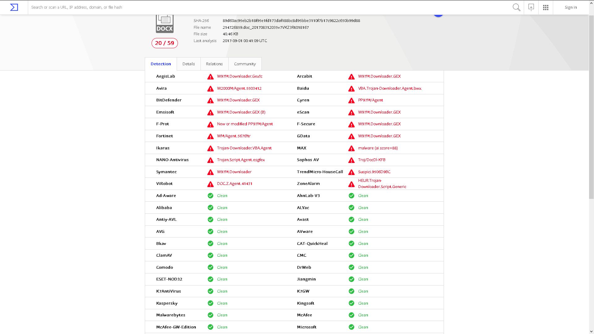Click the 20 / 59 detection score badge

165,43
